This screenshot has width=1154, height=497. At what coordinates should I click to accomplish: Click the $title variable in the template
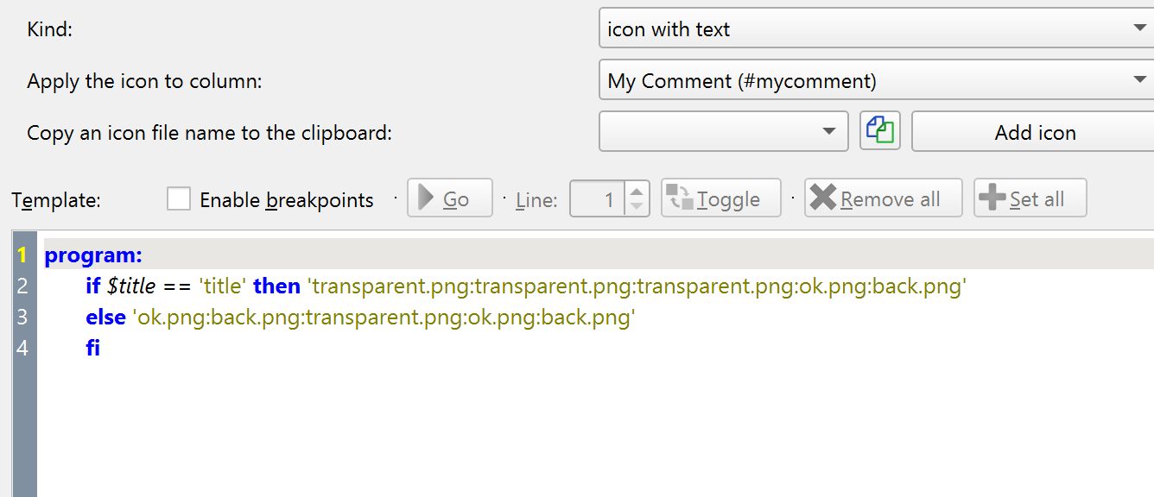(x=131, y=286)
